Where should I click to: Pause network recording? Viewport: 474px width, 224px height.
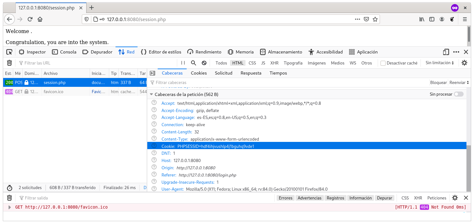[183, 63]
